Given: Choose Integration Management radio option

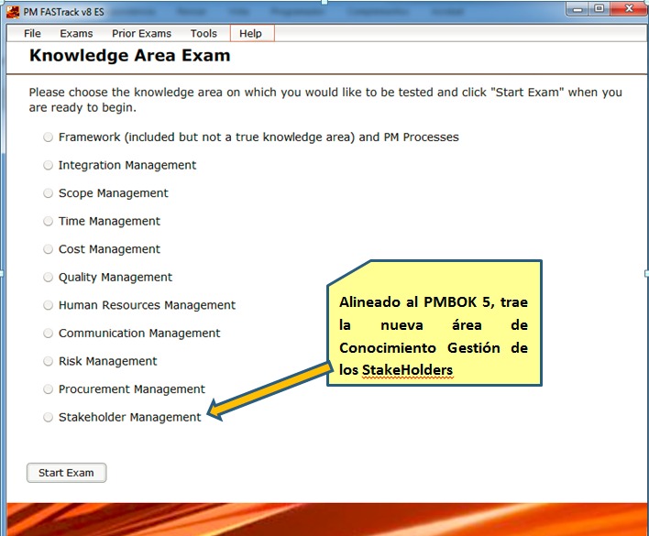Looking at the screenshot, I should tap(48, 166).
